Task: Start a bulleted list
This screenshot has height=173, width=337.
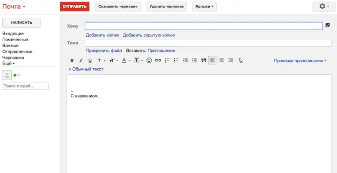Action: point(176,60)
